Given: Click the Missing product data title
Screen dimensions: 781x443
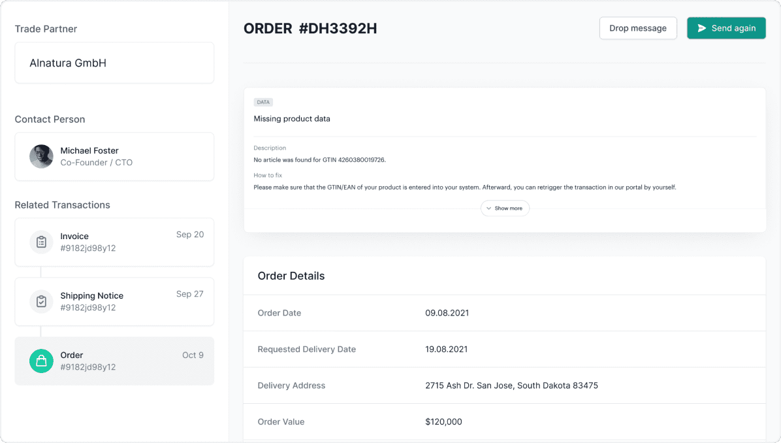Looking at the screenshot, I should tap(292, 119).
